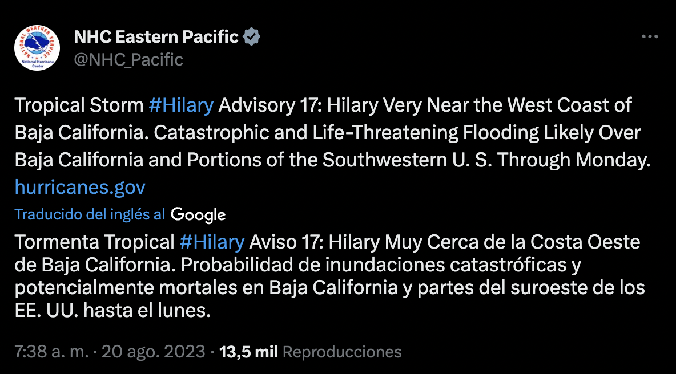Click the "Southwestern U. S." phrase
The image size is (676, 374).
tap(446, 160)
